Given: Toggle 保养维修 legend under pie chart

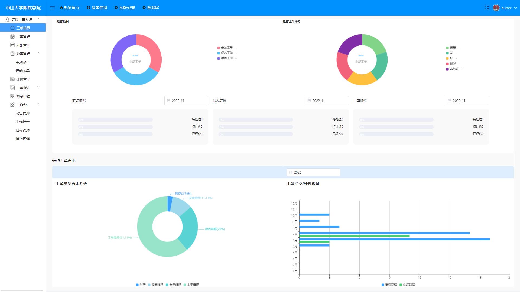Looking at the screenshot, I should click(x=174, y=284).
